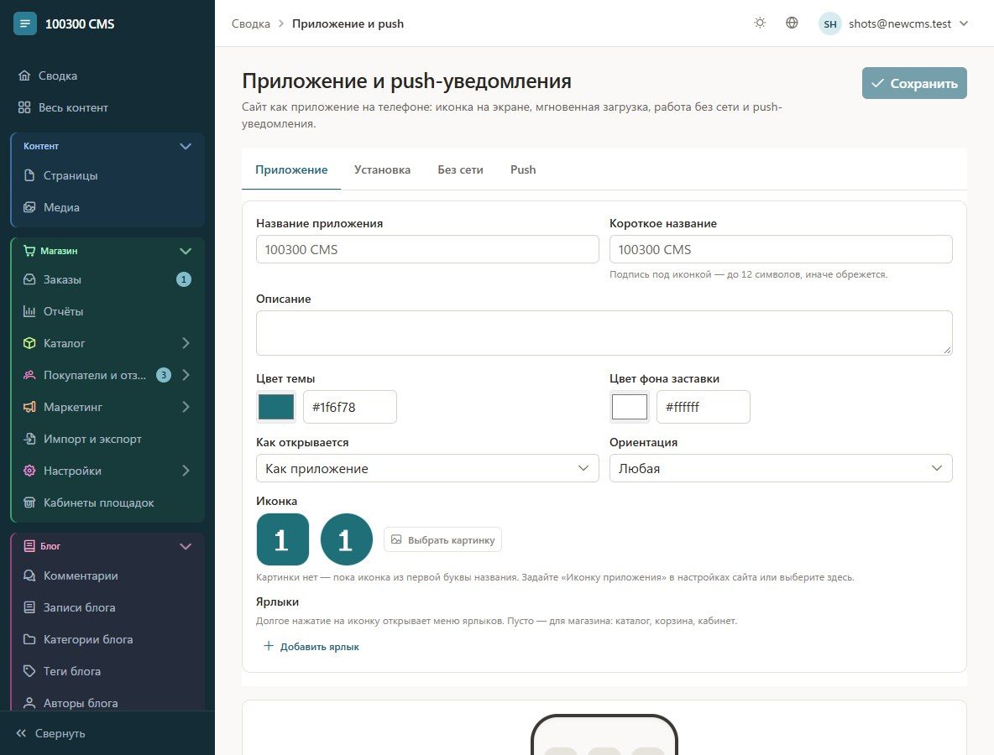The image size is (994, 755).
Task: Open language globe icon in header
Action: point(791,23)
